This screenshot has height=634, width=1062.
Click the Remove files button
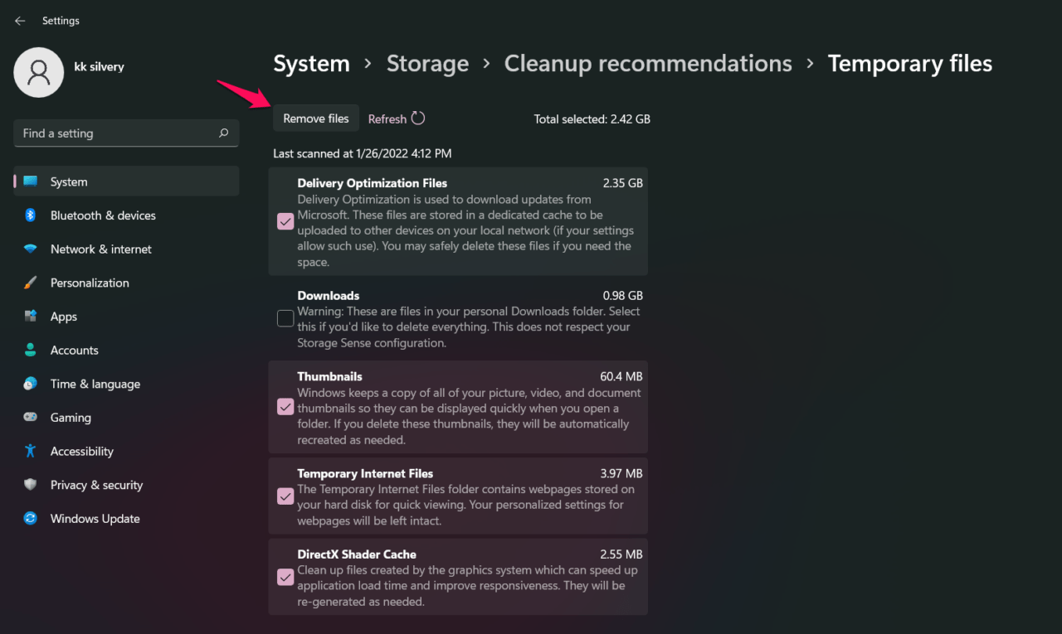pos(316,119)
